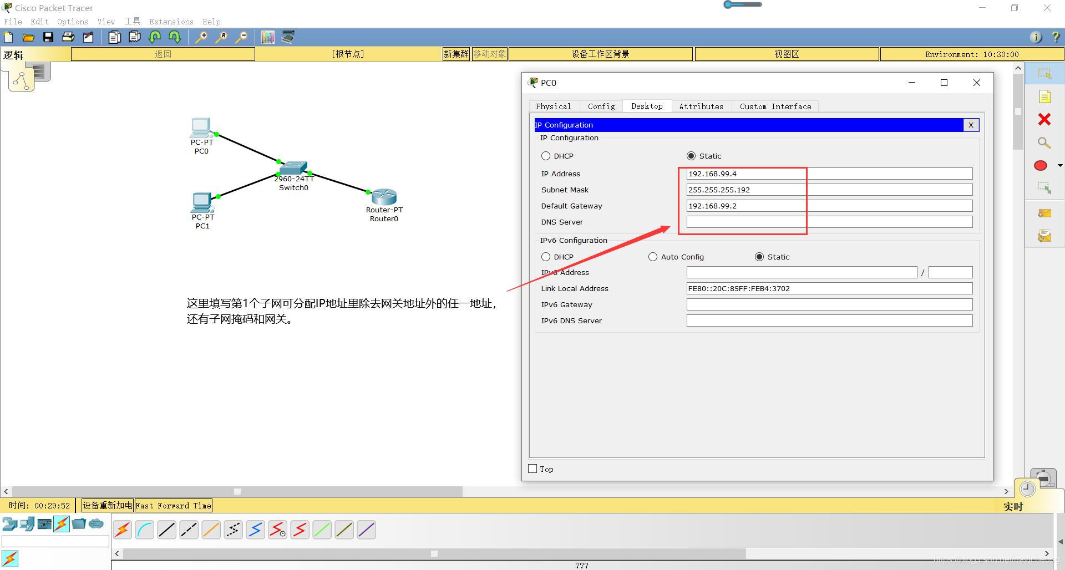
Task: Select the Add Complex PDU envelope
Action: tap(1044, 236)
